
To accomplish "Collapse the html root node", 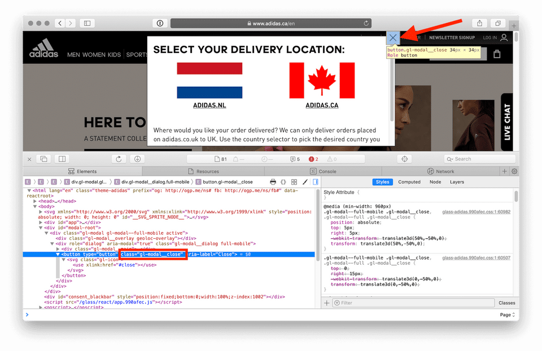I will click(29, 191).
